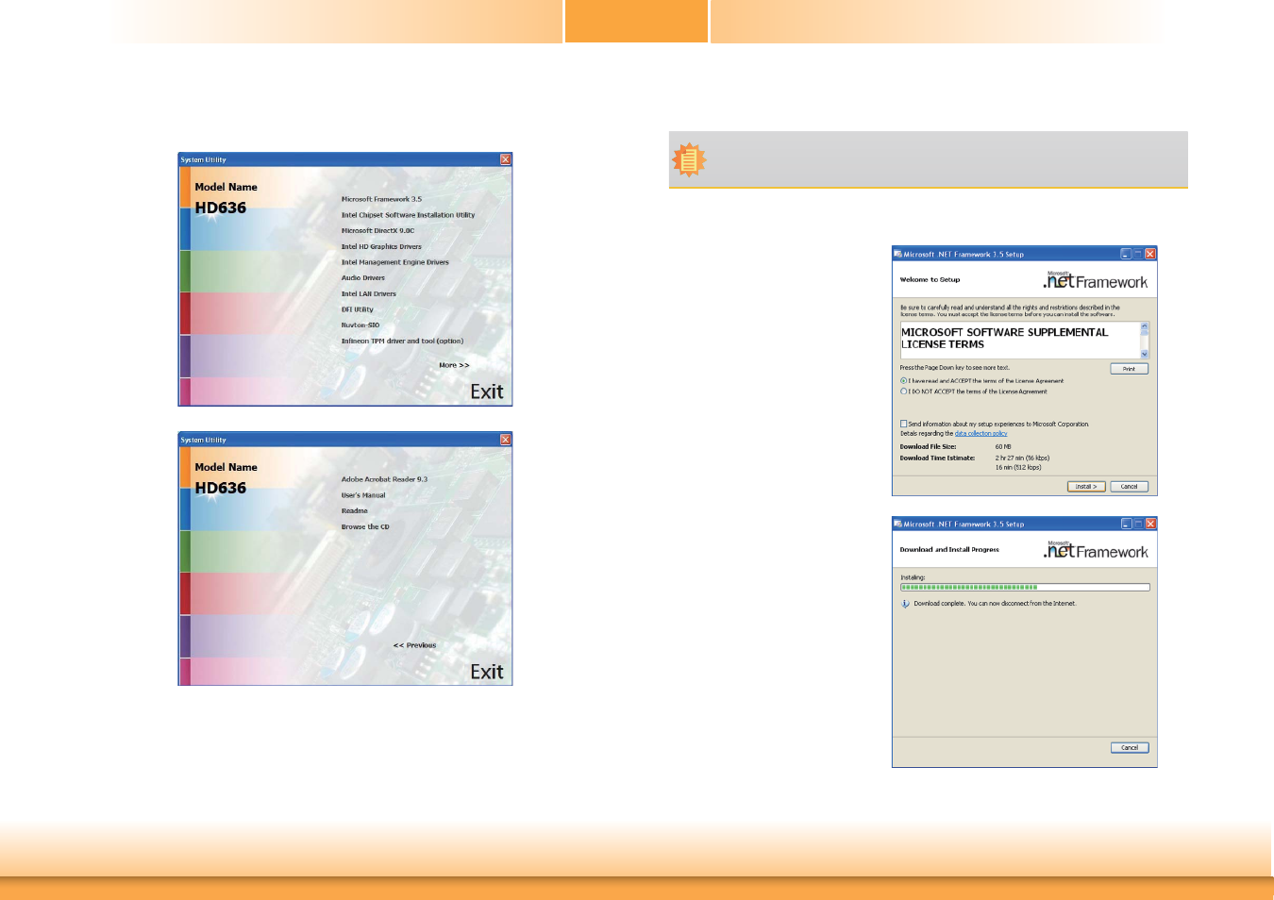
Task: Click .NET Framework logo in install progress window
Action: (x=1096, y=550)
